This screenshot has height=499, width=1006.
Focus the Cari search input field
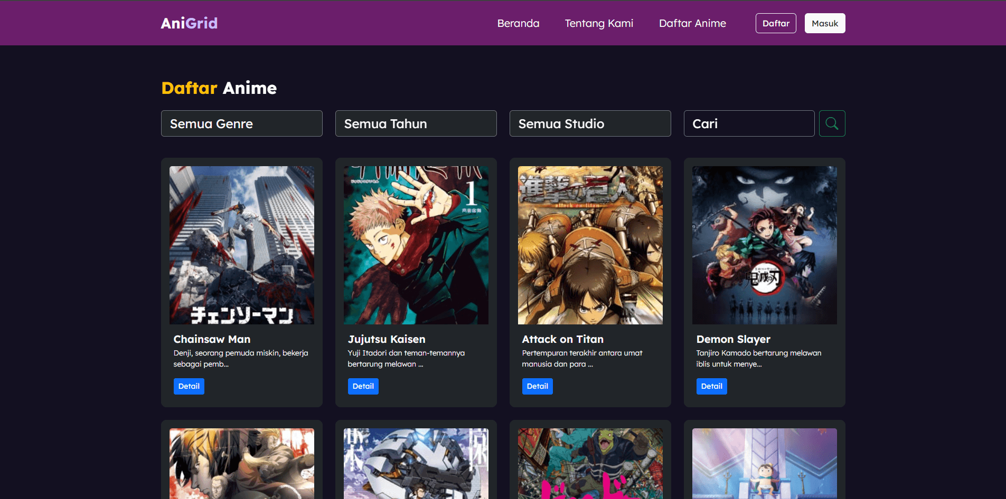(x=749, y=123)
